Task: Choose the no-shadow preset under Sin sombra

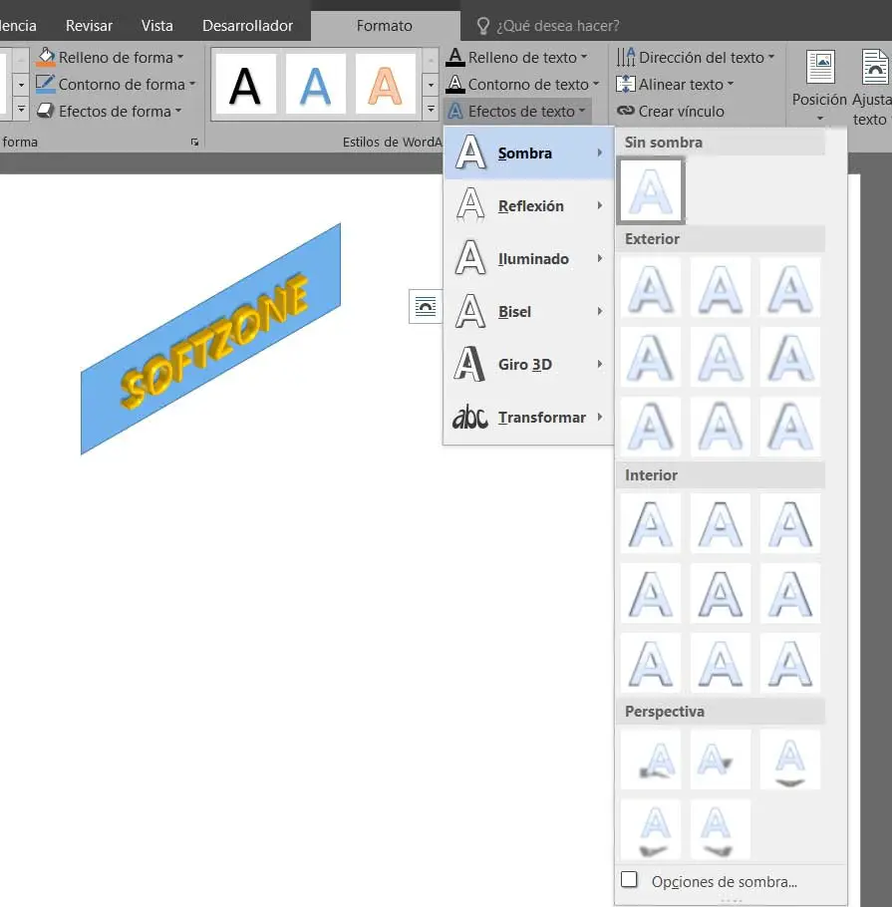Action: [x=651, y=190]
